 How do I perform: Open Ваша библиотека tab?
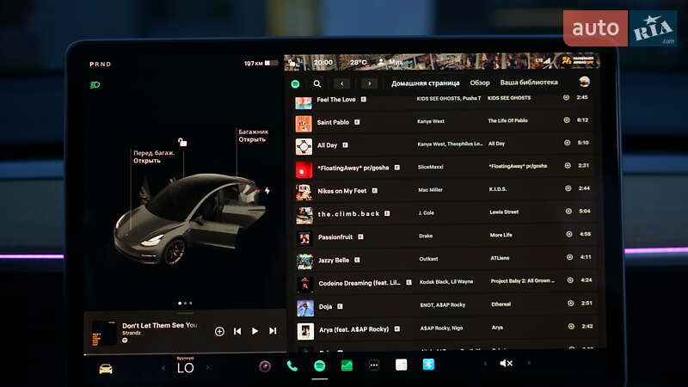529,82
